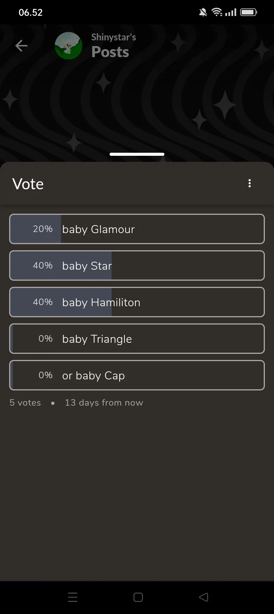The height and width of the screenshot is (614, 274).
Task: Tap the 13 days from now label
Action: (104, 403)
